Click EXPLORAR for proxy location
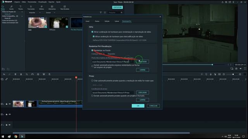The image size is (248, 139). (x=143, y=93)
